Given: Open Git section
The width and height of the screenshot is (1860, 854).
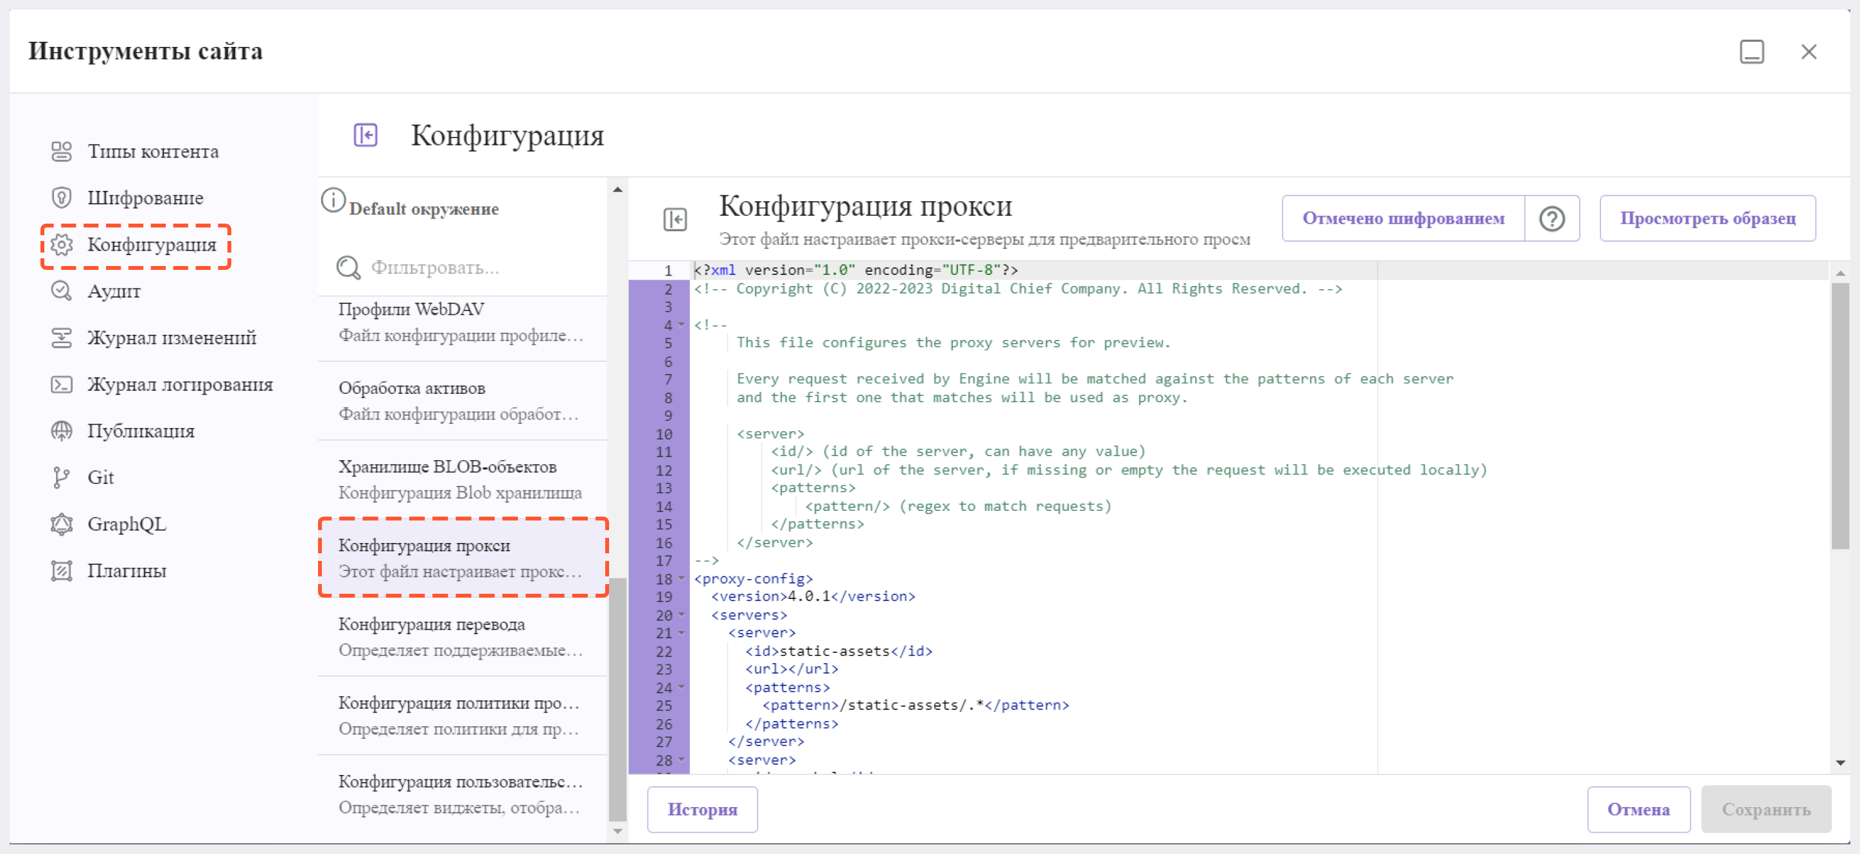Looking at the screenshot, I should [x=100, y=477].
